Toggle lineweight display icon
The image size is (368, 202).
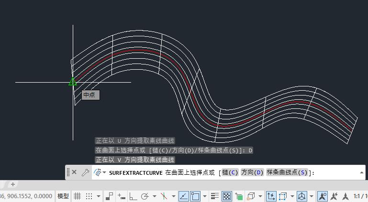click(x=215, y=196)
